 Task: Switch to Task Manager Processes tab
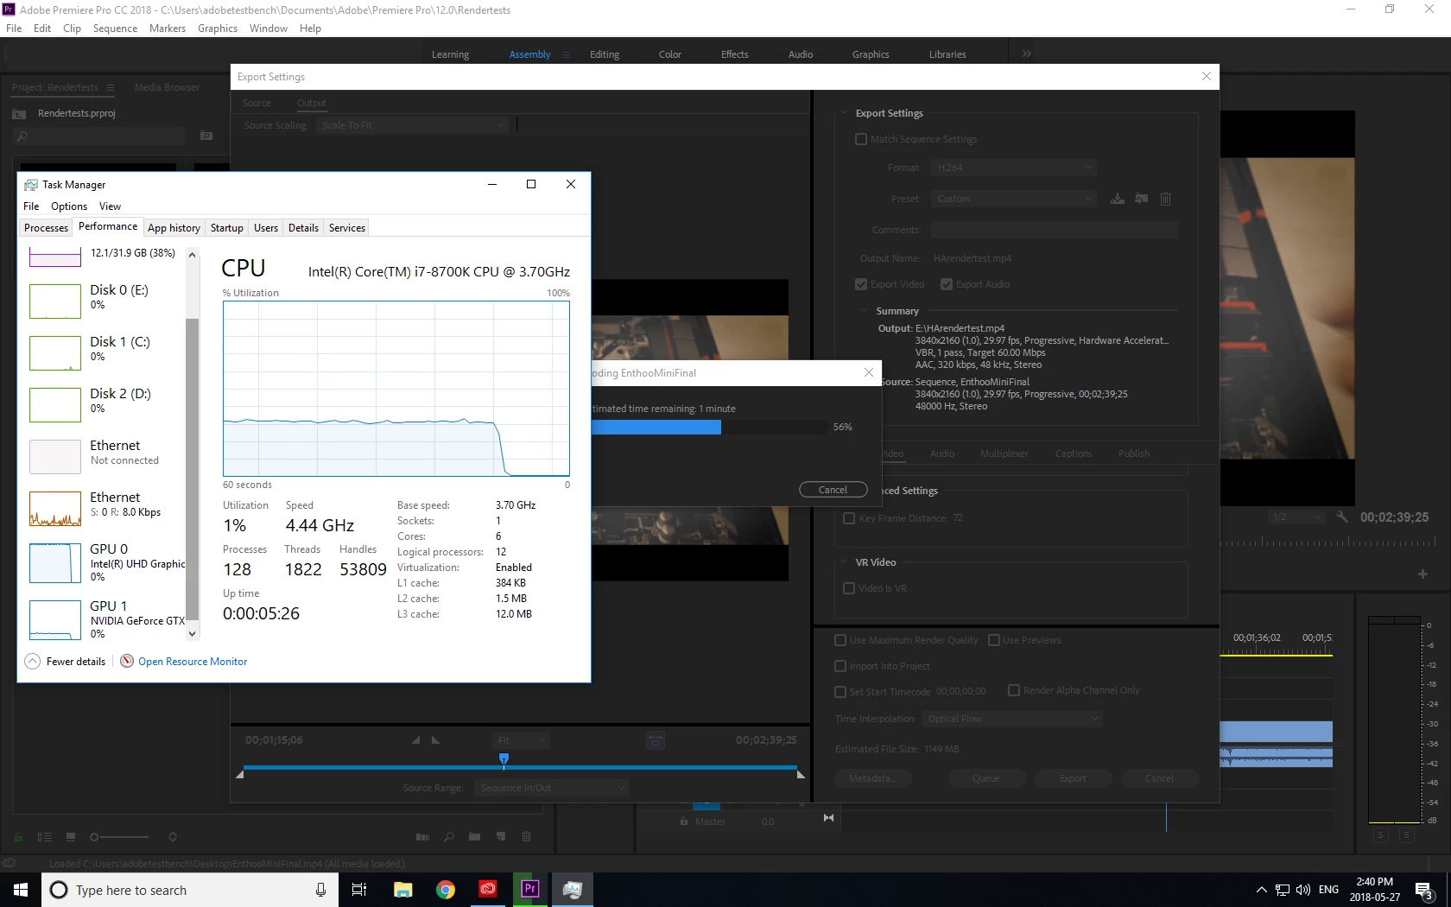(x=46, y=228)
